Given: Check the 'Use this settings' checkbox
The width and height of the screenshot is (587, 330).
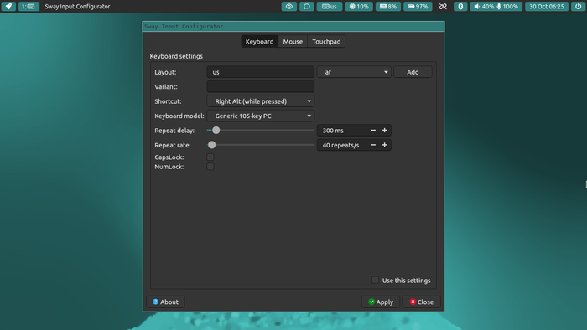Looking at the screenshot, I should coord(375,280).
